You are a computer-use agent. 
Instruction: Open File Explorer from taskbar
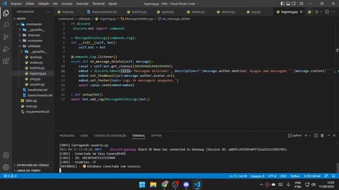point(153,185)
